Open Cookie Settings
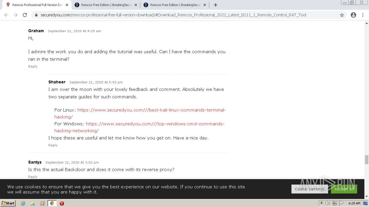369x207 pixels. 310,189
